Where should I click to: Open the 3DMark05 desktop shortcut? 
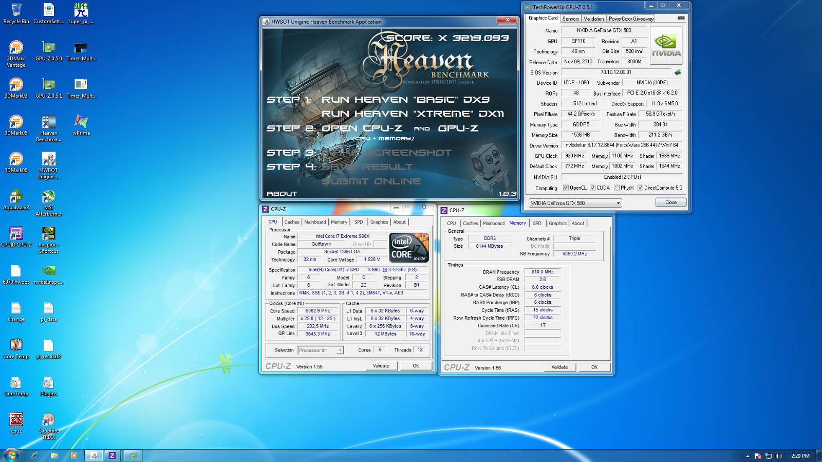coord(16,125)
